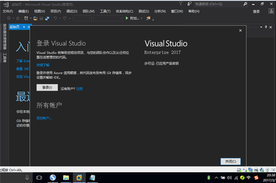Open the 调试(D) menu
276x183 pixels.
pyautogui.click(x=72, y=11)
